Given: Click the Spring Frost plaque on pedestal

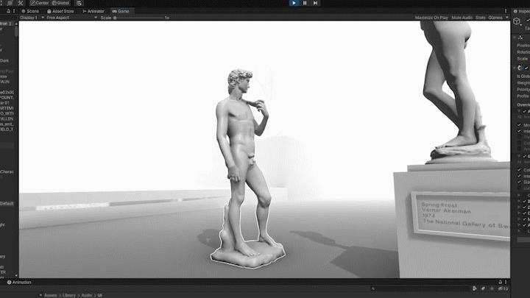Looking at the screenshot, I should pos(462,215).
